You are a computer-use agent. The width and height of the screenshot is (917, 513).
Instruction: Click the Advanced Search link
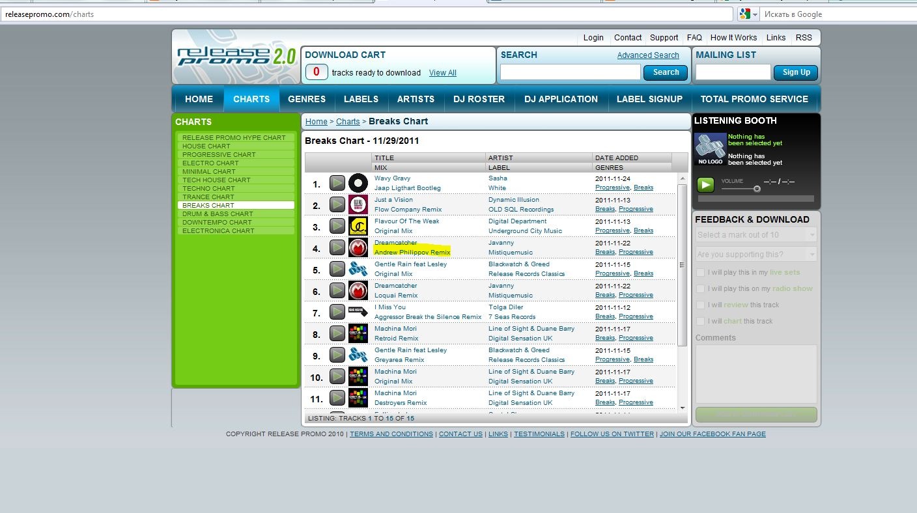(x=648, y=55)
